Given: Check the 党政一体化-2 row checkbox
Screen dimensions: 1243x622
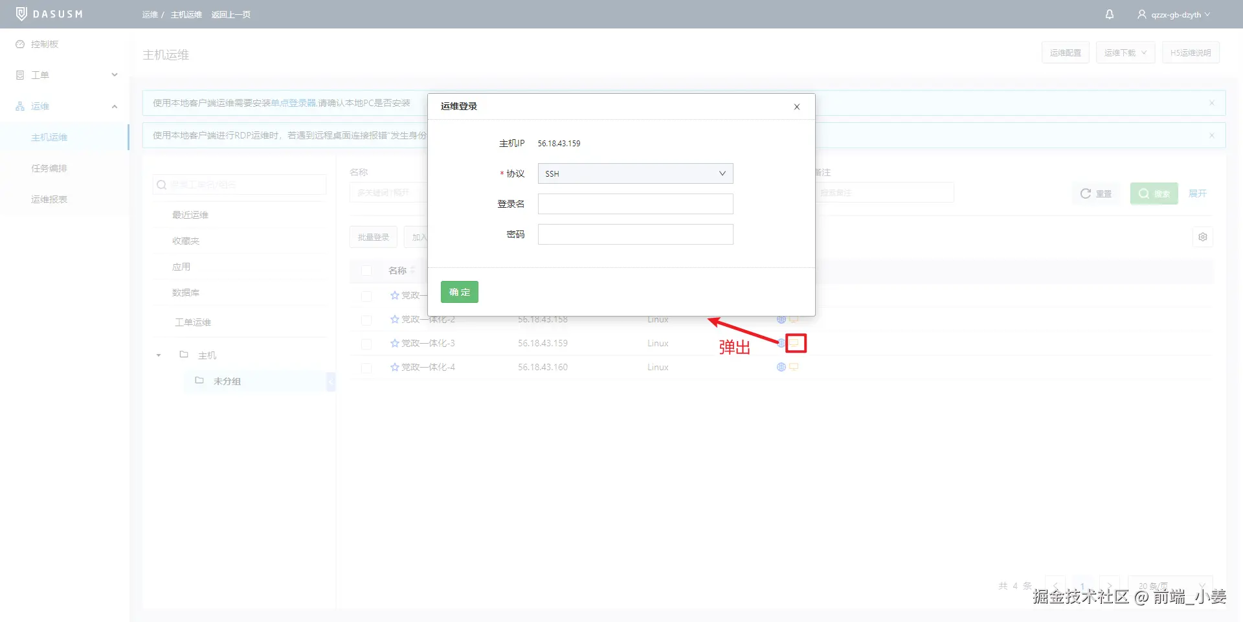Looking at the screenshot, I should [366, 320].
